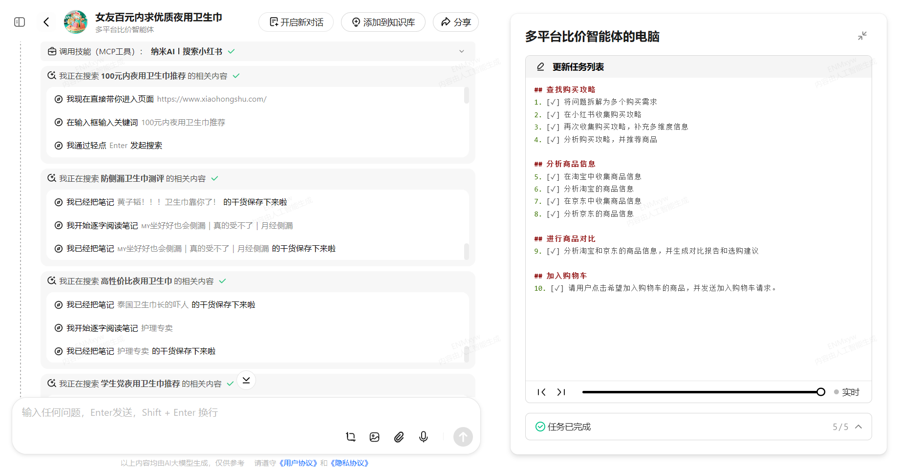Image resolution: width=898 pixels, height=472 pixels.
Task: Open the 我已经把笔记 护理专卖 saved step
Action: (135, 351)
